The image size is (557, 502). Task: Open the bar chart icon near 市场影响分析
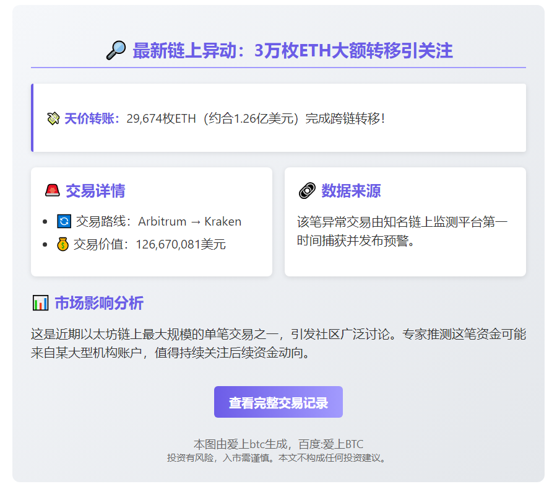point(40,302)
